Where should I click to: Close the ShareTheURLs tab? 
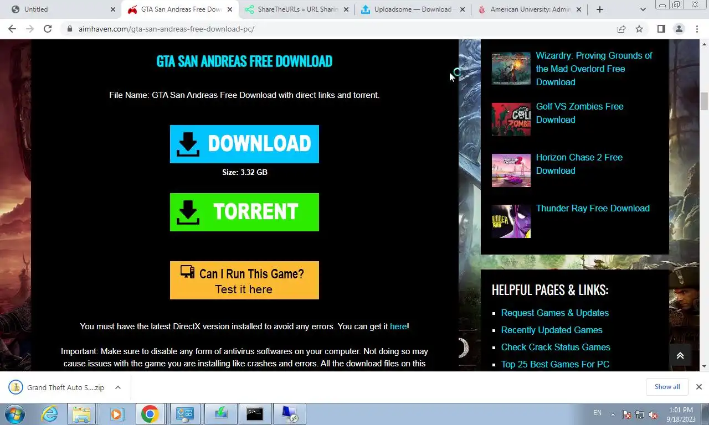coord(346,9)
